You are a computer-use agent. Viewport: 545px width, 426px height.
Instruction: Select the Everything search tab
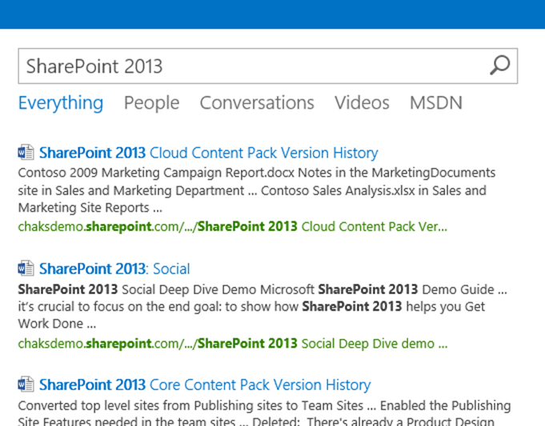pyautogui.click(x=61, y=103)
